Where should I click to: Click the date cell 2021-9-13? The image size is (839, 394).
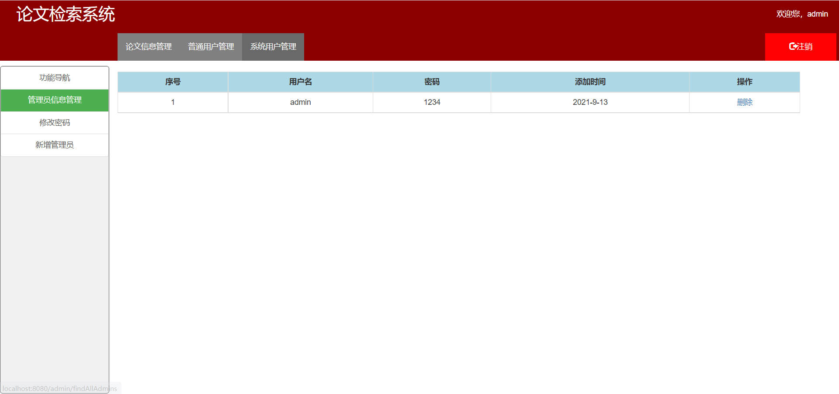point(590,102)
